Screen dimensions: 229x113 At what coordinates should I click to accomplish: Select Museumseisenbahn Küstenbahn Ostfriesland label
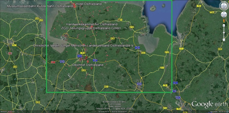click(x=40, y=6)
